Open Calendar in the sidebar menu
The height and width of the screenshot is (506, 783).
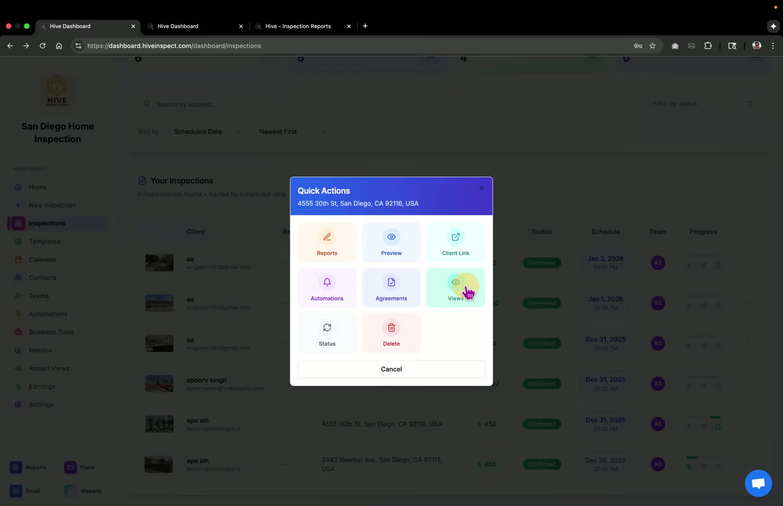pos(42,260)
